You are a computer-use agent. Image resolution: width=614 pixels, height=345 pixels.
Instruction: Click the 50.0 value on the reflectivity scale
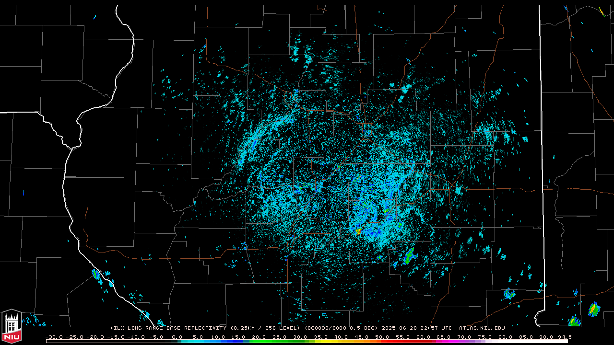(382, 337)
